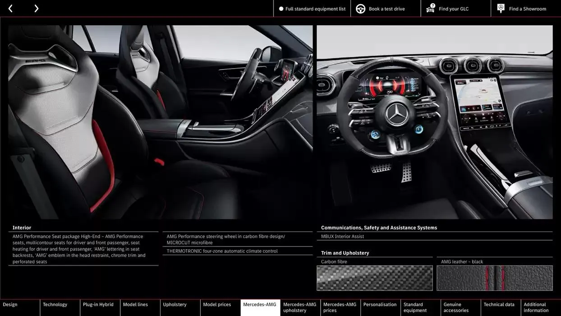The width and height of the screenshot is (561, 316).
Task: Switch to the Design tab
Action: (x=20, y=307)
